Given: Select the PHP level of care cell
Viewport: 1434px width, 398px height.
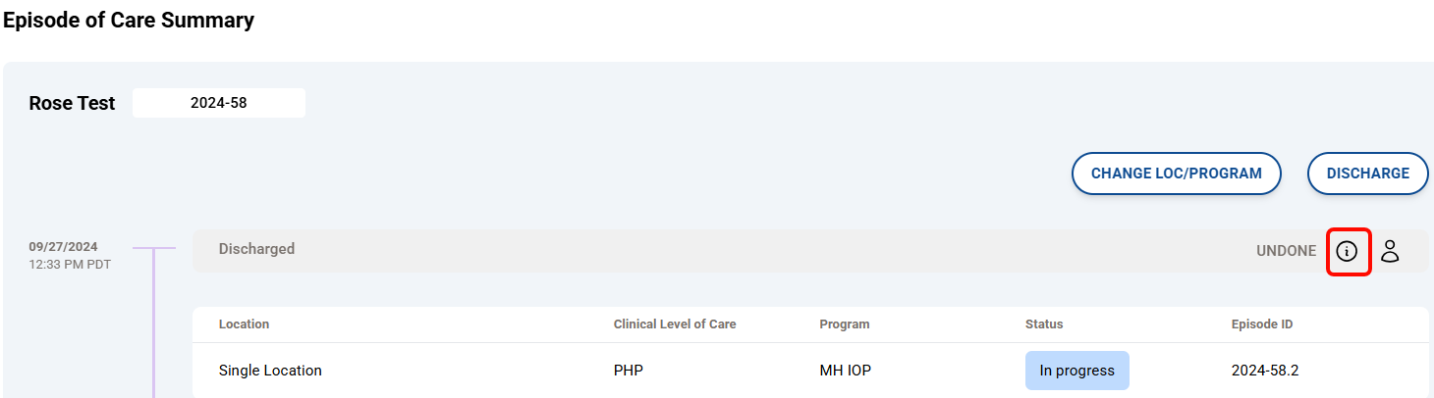Looking at the screenshot, I should click(x=629, y=371).
